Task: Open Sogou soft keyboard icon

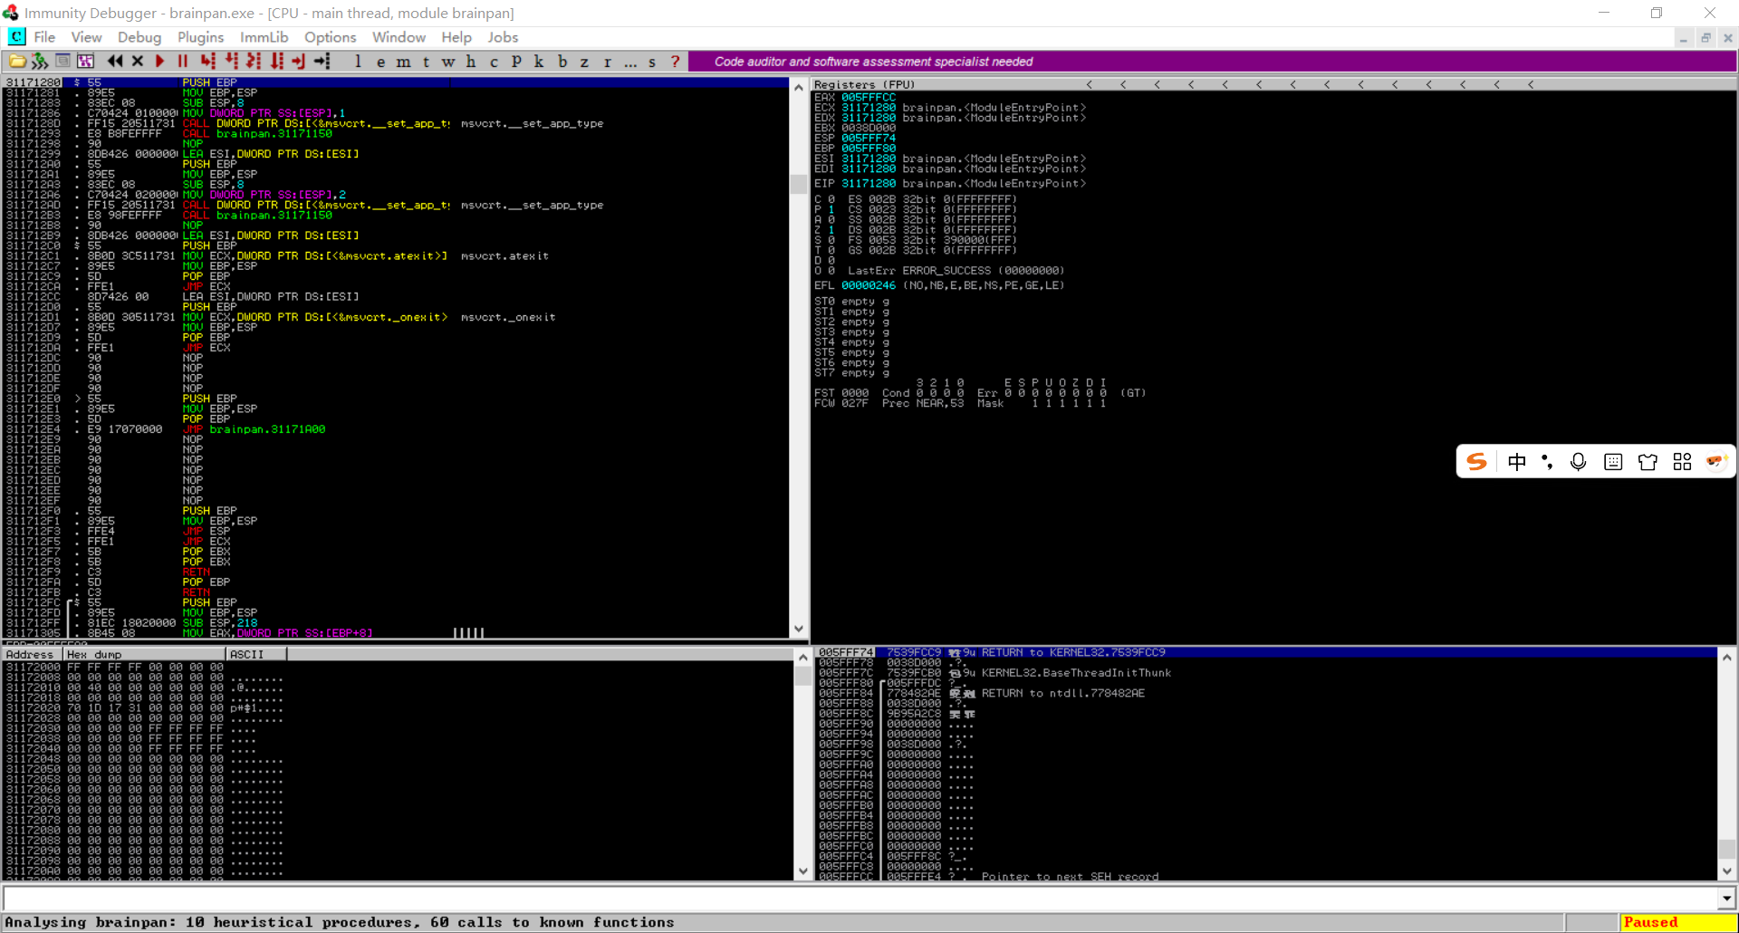Action: click(1613, 462)
